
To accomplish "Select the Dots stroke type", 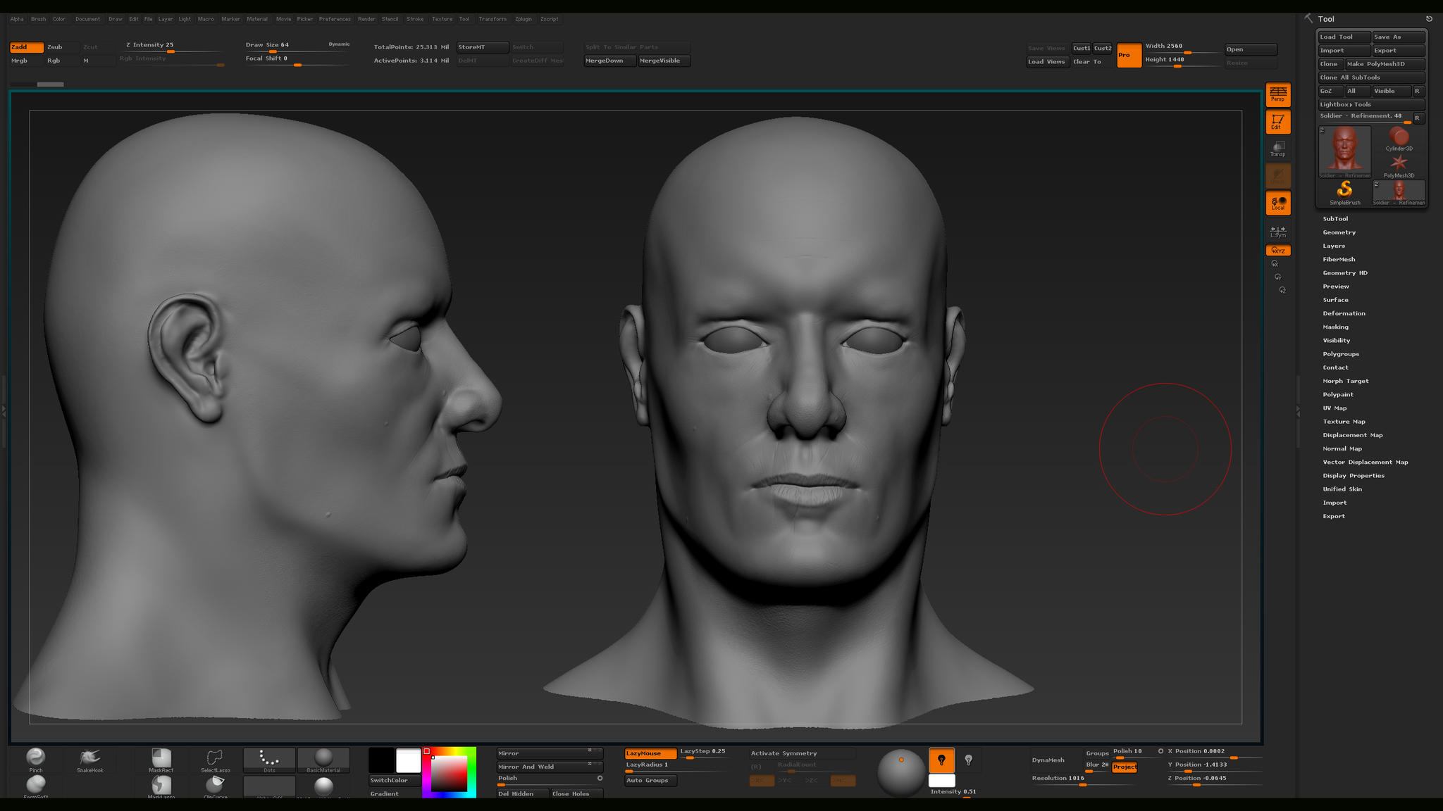I will [x=269, y=760].
